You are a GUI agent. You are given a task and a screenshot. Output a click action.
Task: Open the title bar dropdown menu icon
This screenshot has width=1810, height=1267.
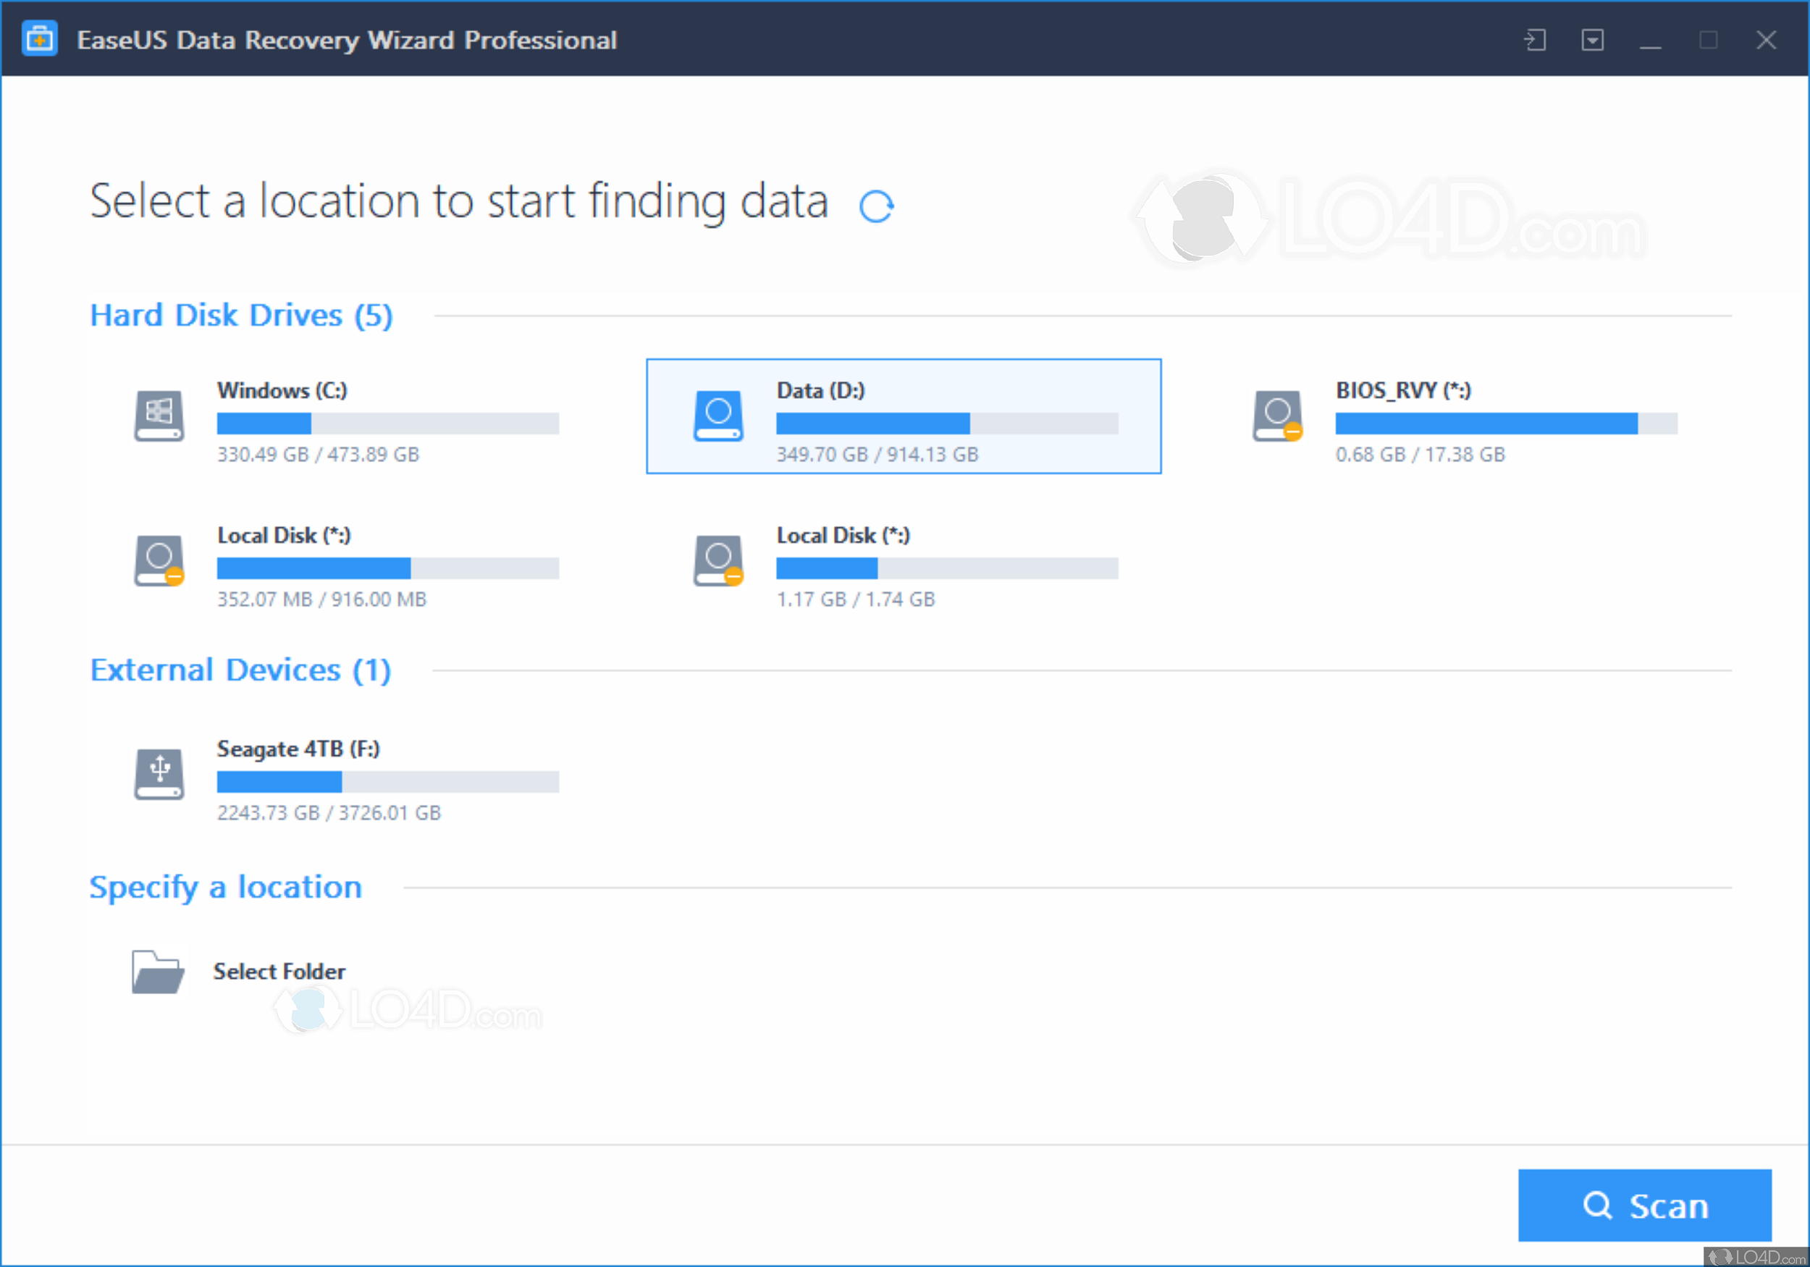coord(1591,39)
